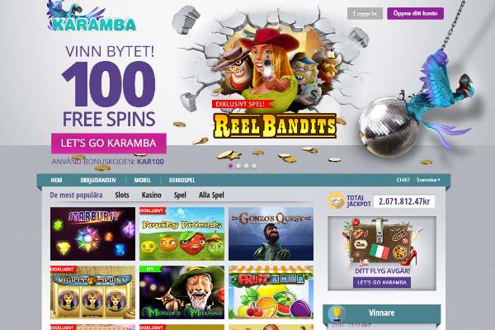495x330 pixels.
Task: Click the Karamba parrot logo
Action: click(x=92, y=16)
